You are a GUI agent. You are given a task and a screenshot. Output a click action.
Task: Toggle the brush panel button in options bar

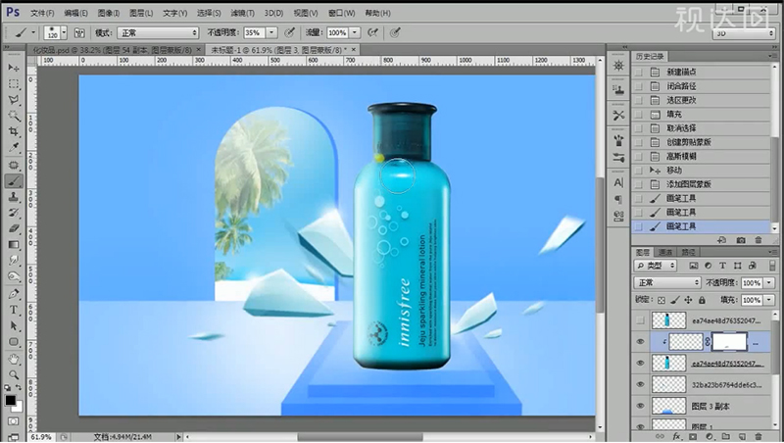point(79,33)
